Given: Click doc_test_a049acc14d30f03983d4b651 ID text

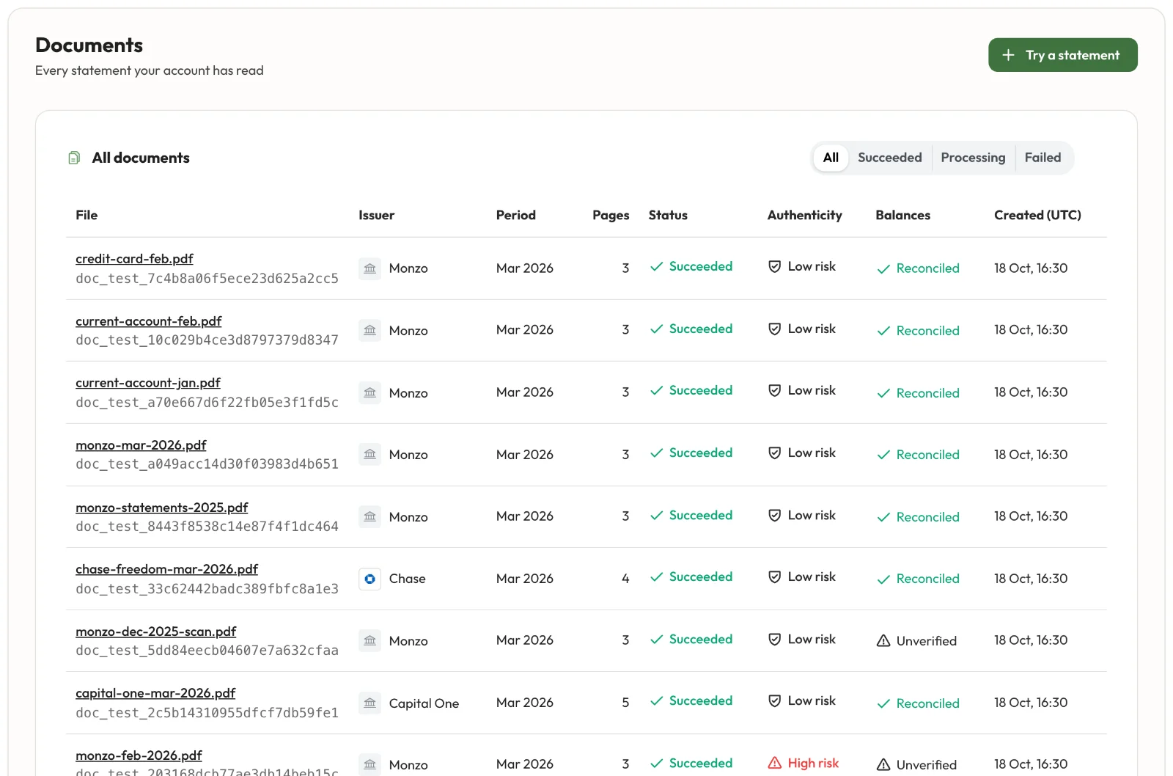Looking at the screenshot, I should (207, 464).
